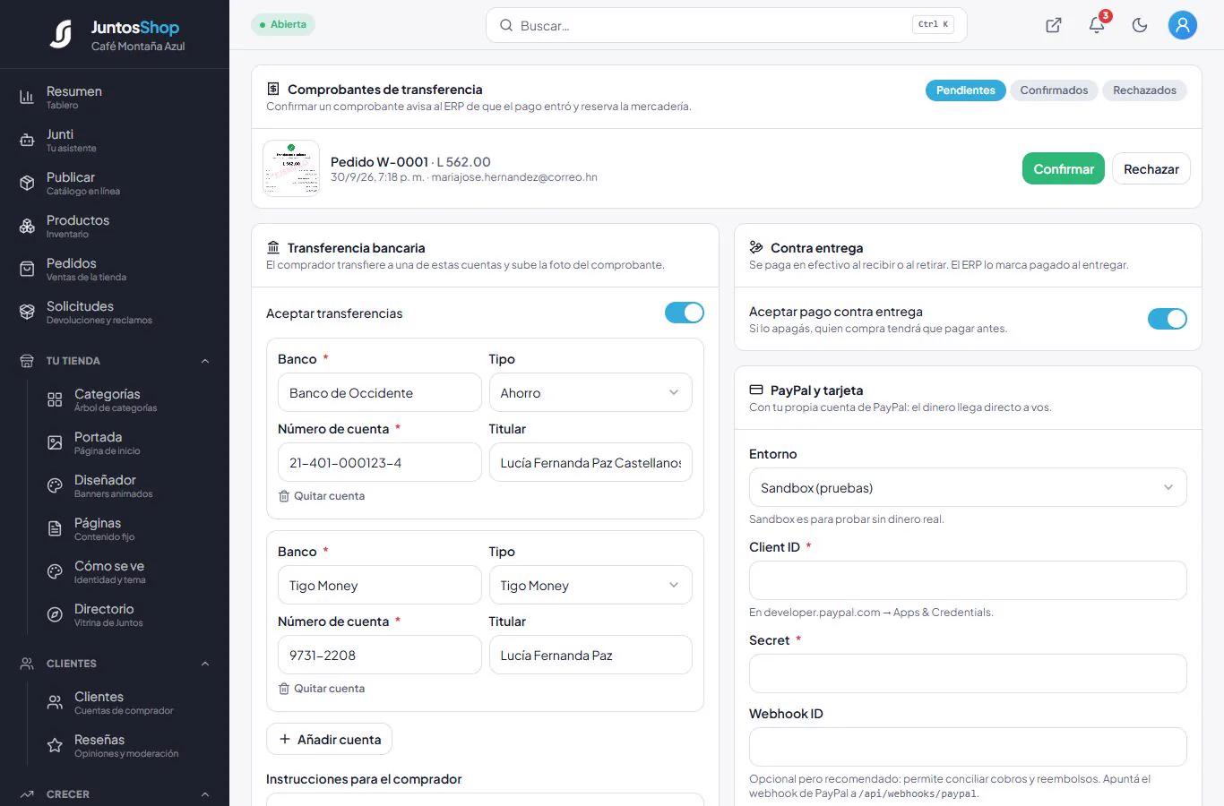Screen dimensions: 1224x806
Task: Remove the Banco de Occidente account
Action: 322,495
